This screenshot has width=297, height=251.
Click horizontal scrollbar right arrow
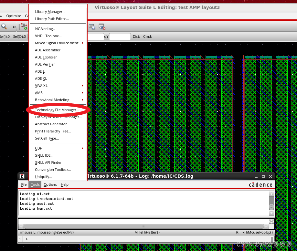[266, 226]
